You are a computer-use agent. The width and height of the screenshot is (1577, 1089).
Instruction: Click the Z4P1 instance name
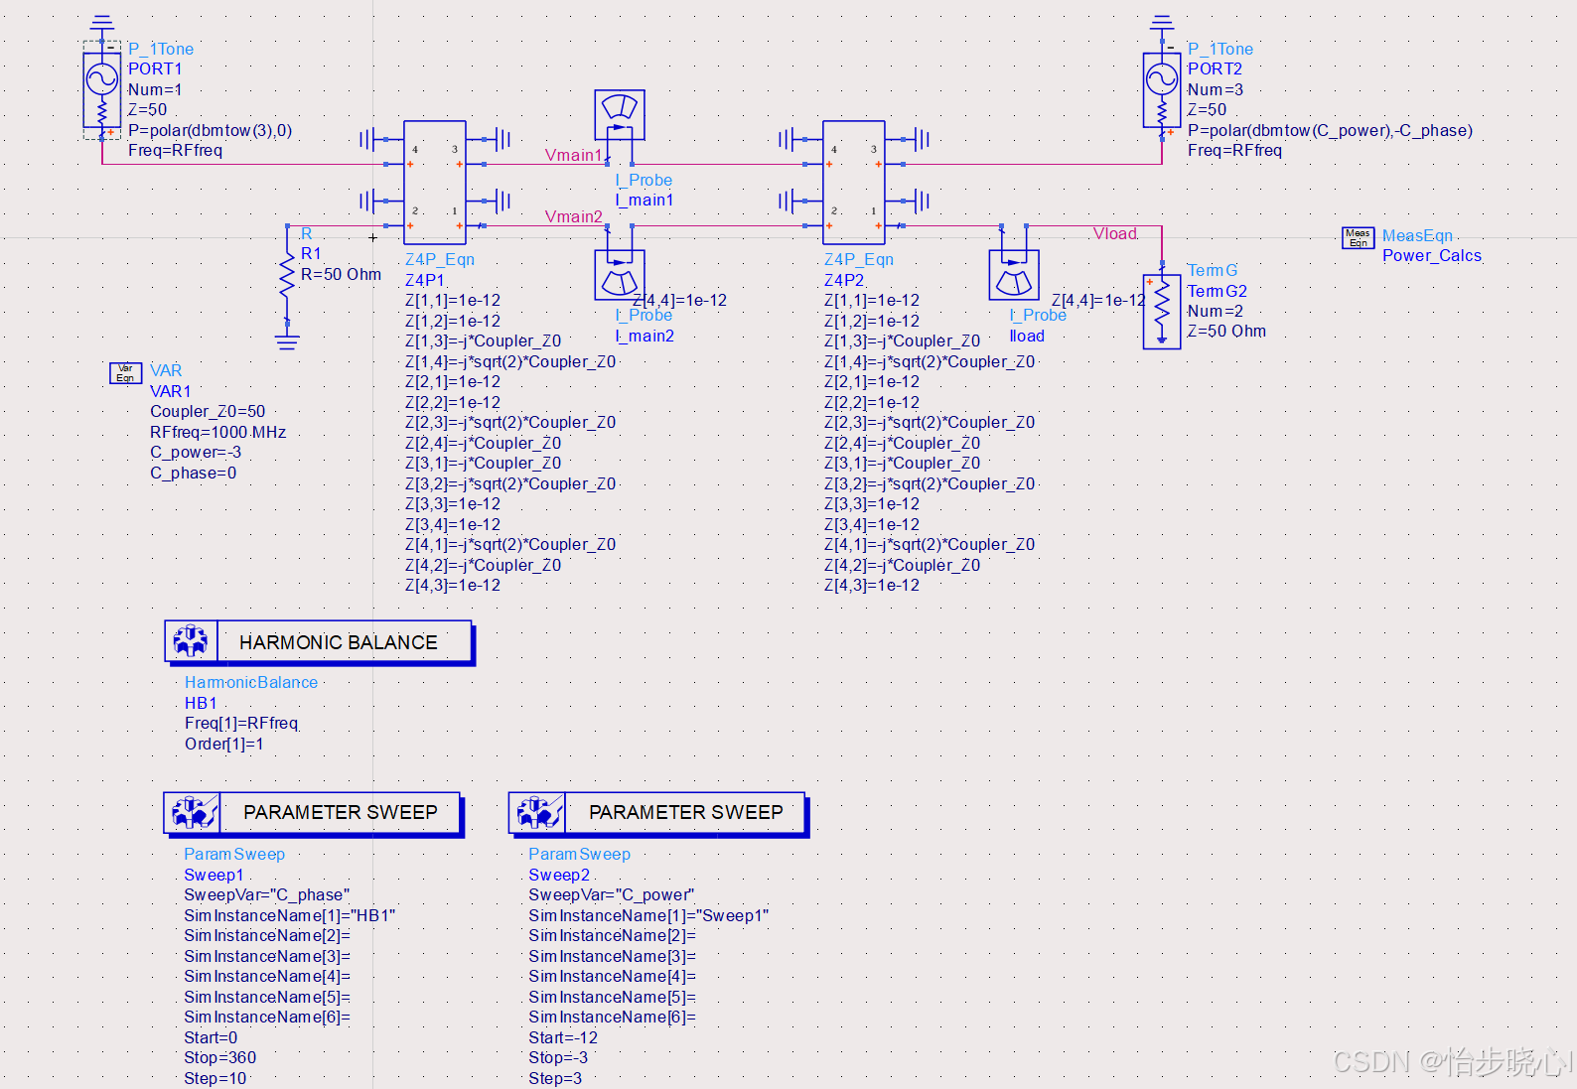(425, 281)
